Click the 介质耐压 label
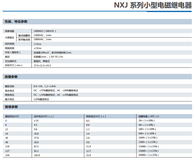Viewport: 195px width, 161px height. pyautogui.click(x=10, y=37)
